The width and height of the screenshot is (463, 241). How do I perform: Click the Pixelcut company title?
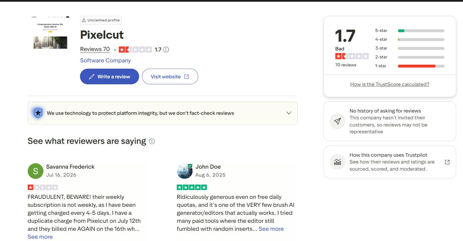click(102, 35)
